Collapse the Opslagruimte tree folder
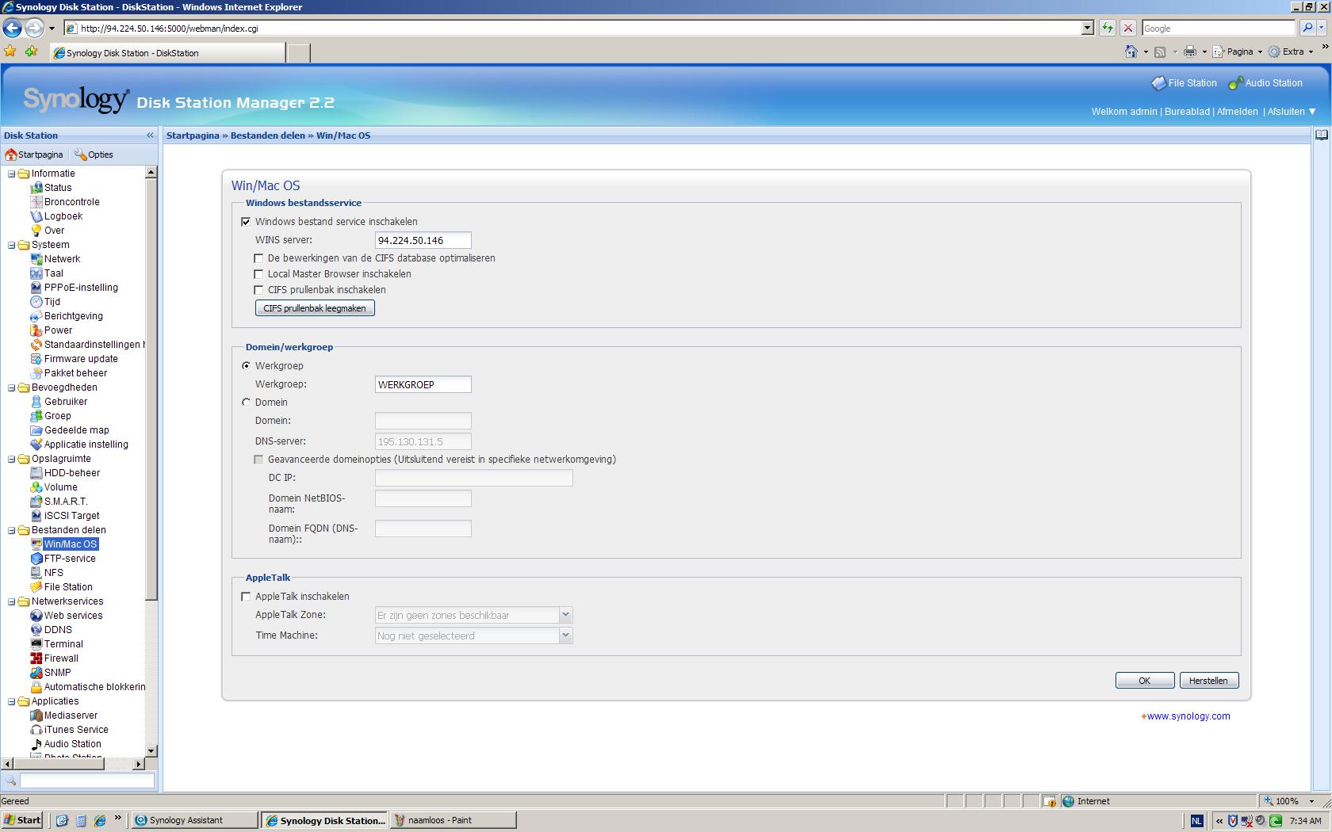1332x832 pixels. point(11,459)
